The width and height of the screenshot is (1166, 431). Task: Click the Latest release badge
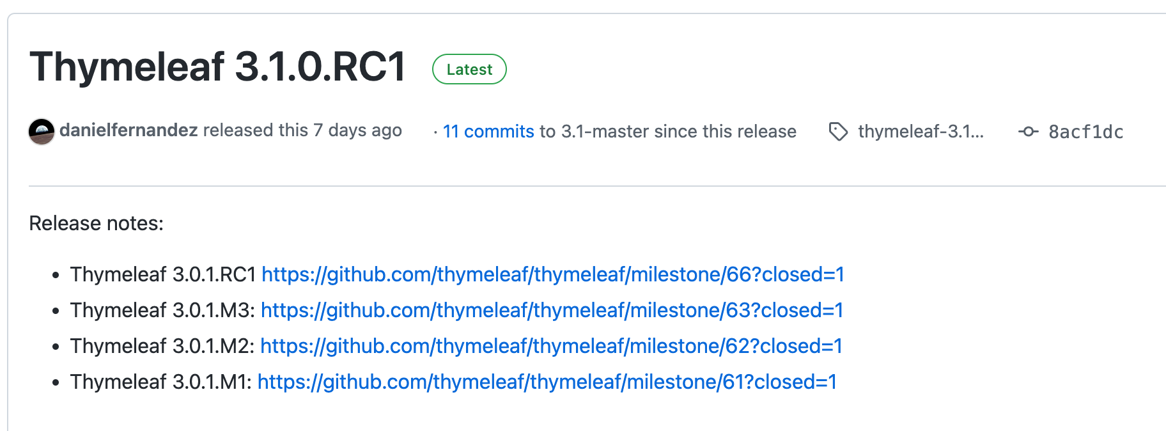[x=469, y=69]
